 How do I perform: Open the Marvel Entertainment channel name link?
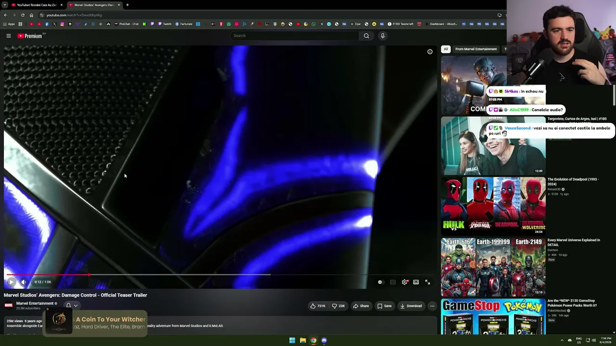35,303
